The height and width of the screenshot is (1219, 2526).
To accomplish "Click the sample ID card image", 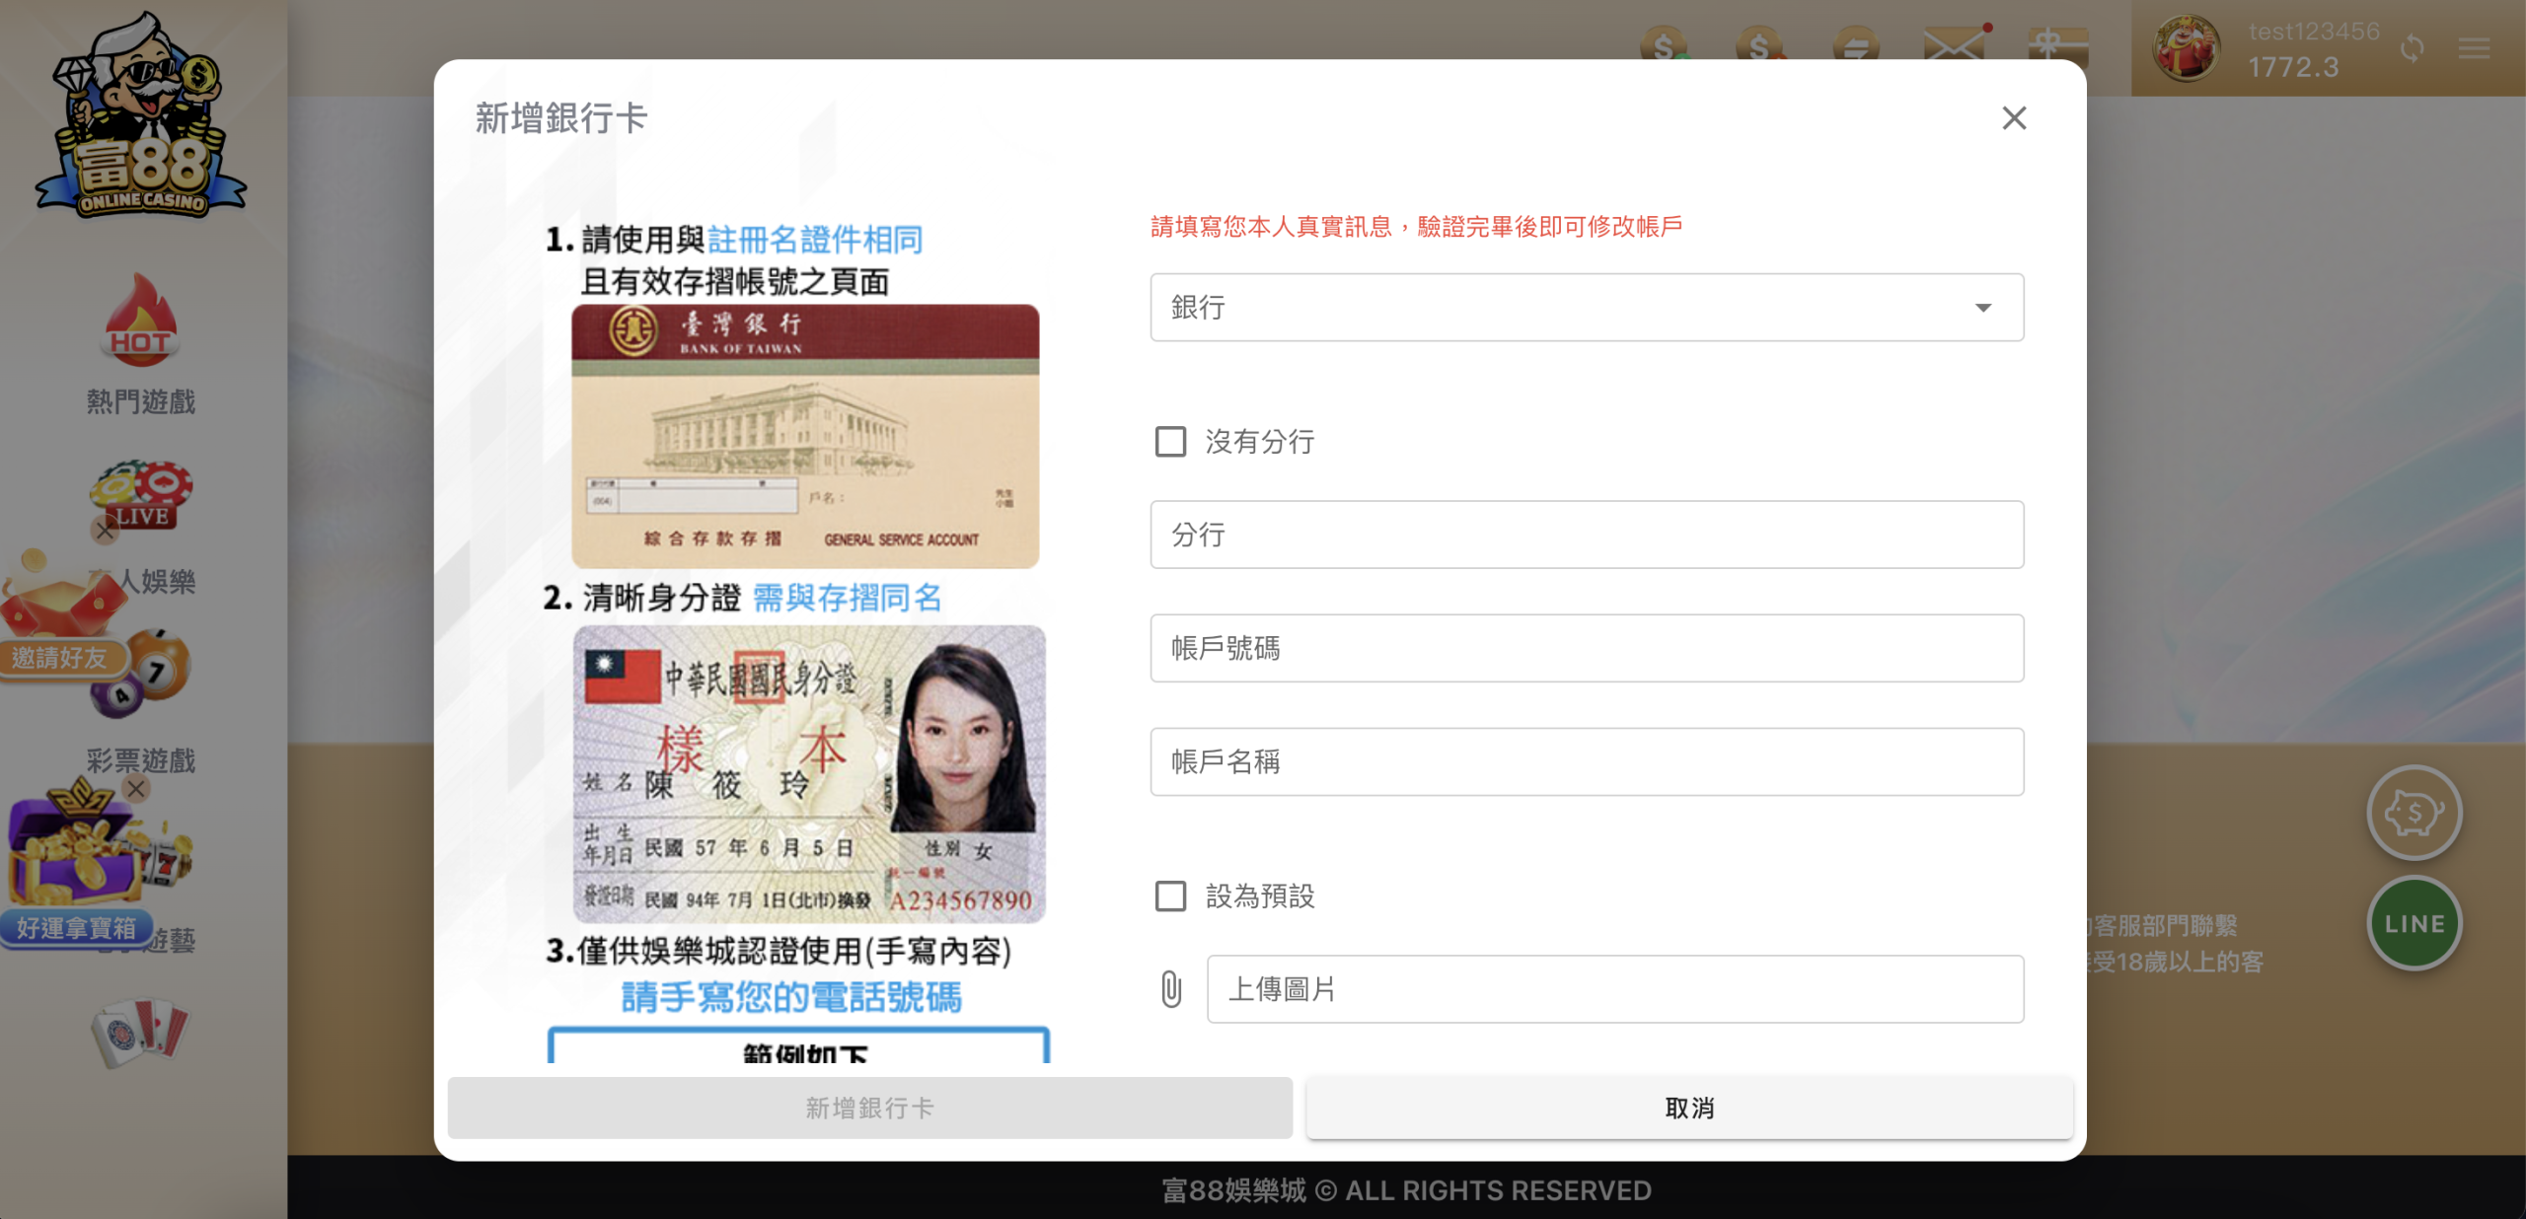I will 809,774.
